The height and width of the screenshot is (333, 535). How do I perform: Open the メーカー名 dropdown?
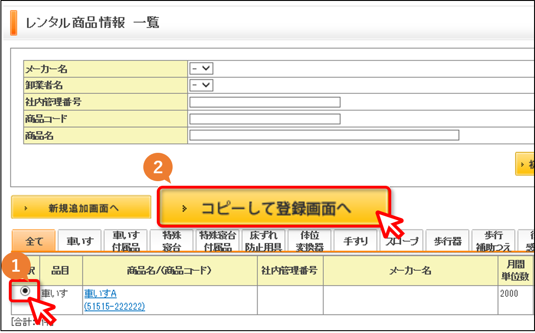[201, 68]
